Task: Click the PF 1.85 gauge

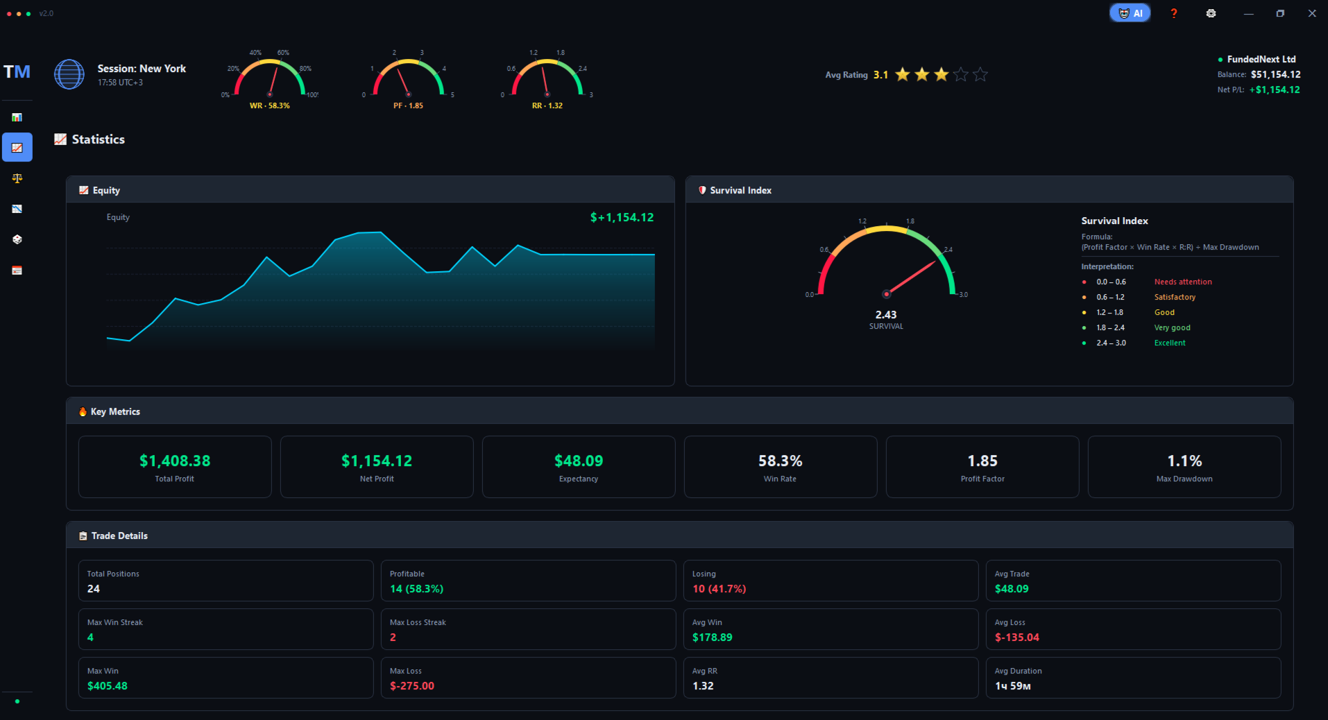Action: coord(409,80)
